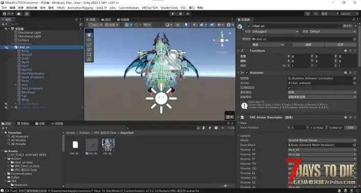The height and width of the screenshot is (193, 361).
Task: Select the Transform combined tool
Action: (89, 59)
